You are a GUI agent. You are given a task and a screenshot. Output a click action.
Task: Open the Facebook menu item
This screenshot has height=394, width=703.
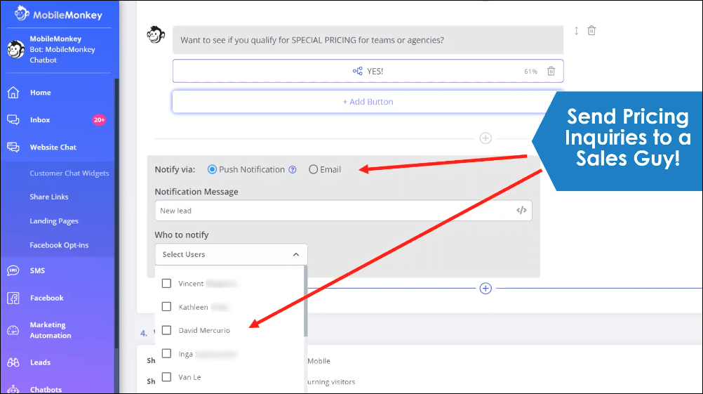point(46,298)
